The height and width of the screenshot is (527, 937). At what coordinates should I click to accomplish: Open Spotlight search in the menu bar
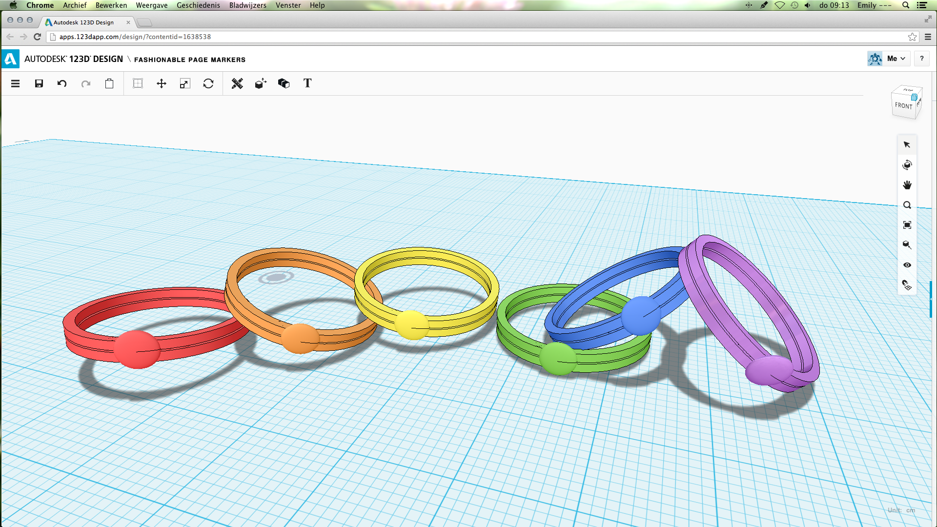click(x=906, y=5)
